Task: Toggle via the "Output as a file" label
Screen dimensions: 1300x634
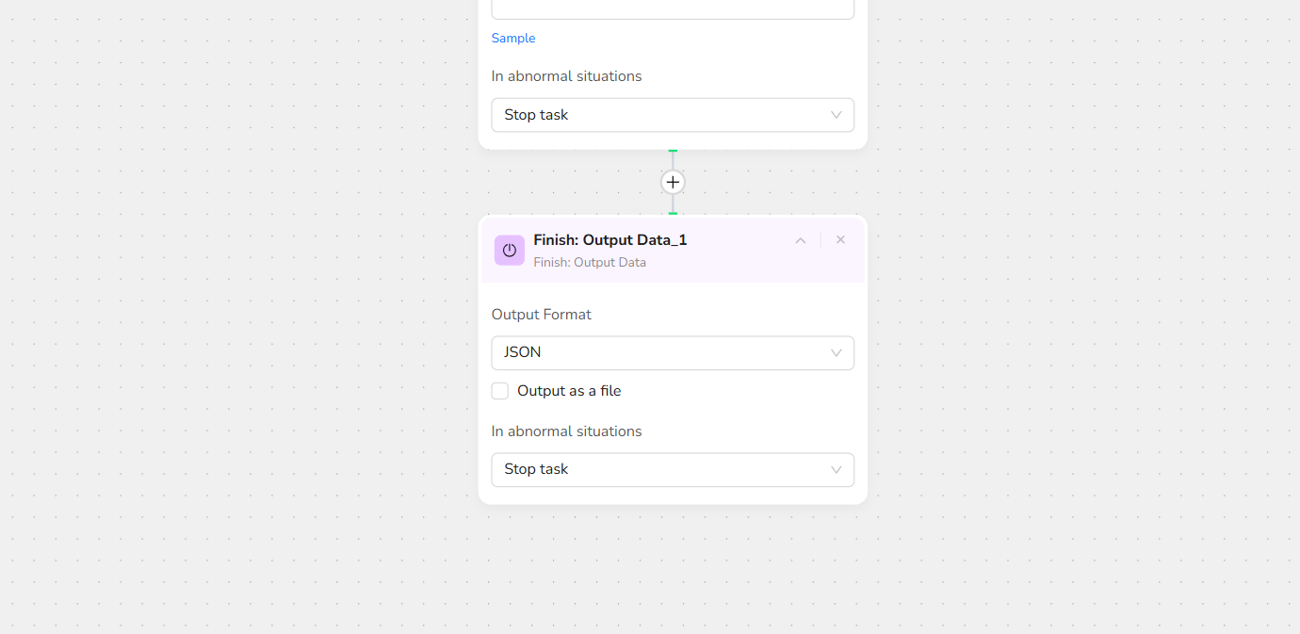Action: [x=569, y=391]
